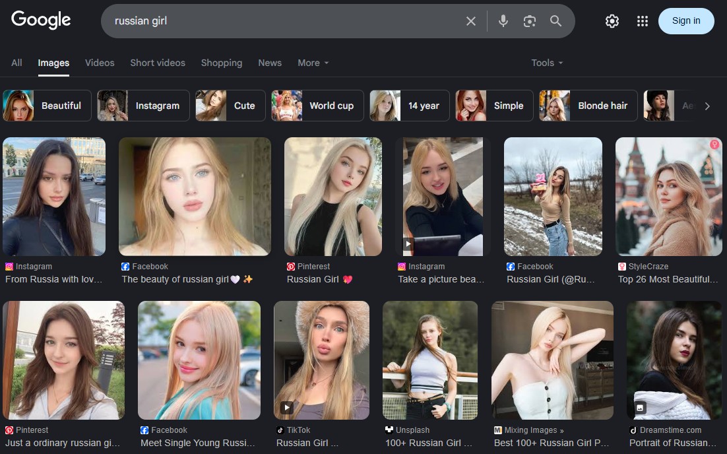Open the Mixing Images 'Best 100+' image
Image resolution: width=727 pixels, height=454 pixels.
[552, 360]
